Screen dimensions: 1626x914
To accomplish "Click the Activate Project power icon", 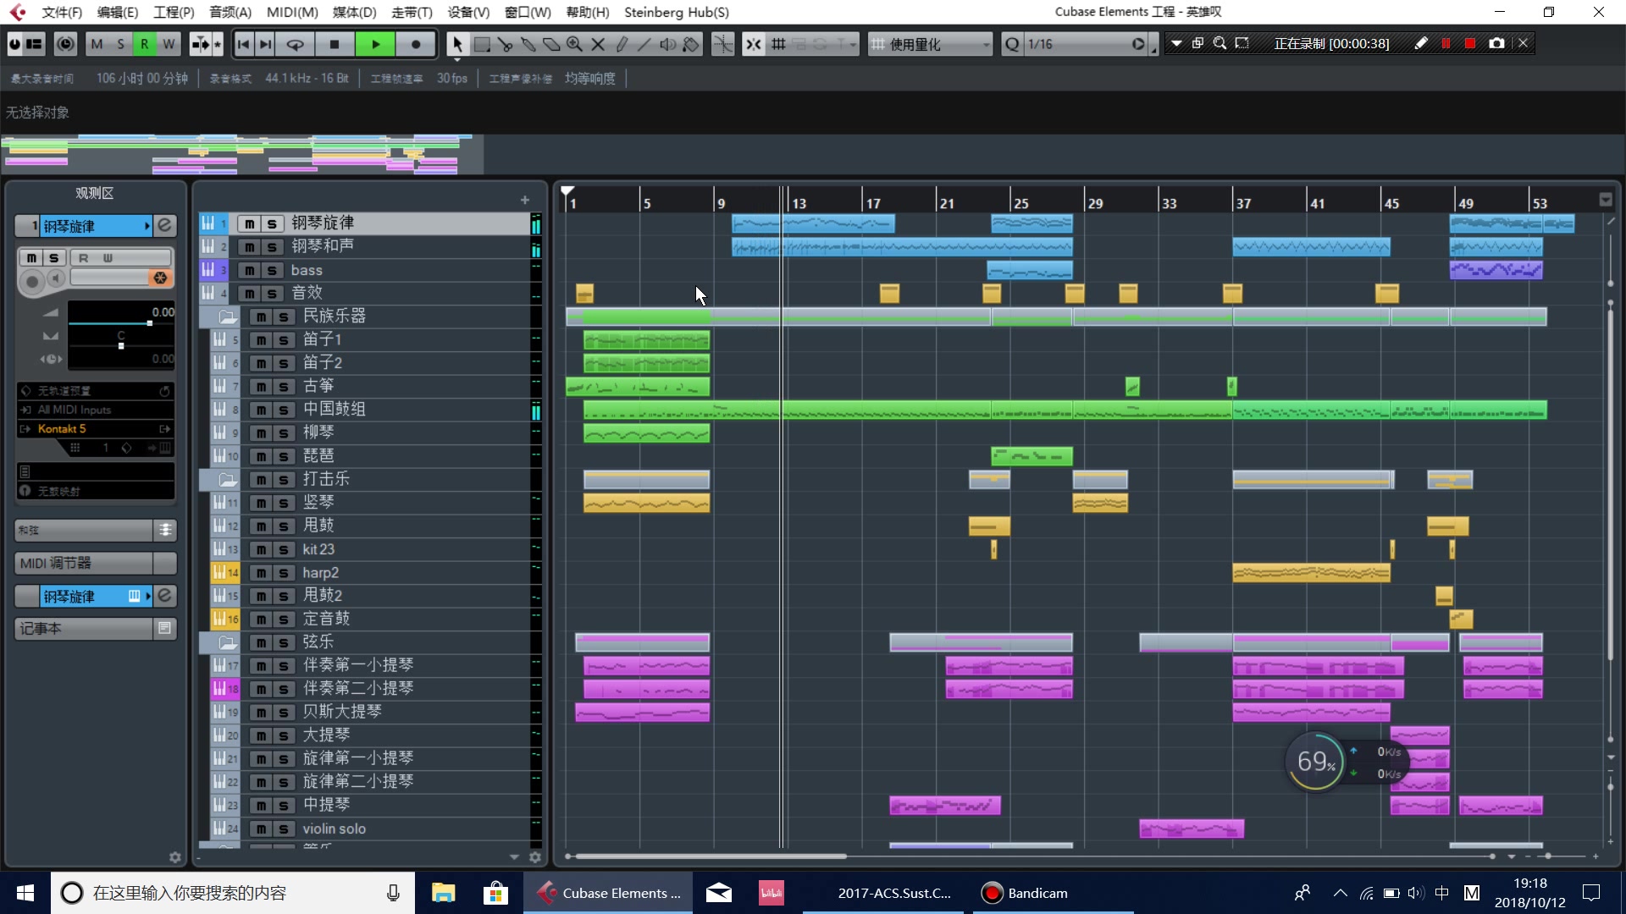I will (x=15, y=44).
